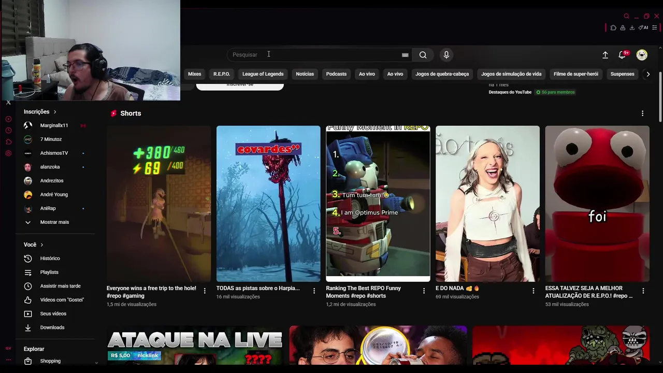This screenshot has width=663, height=373.
Task: Open the AI assistant toolbar button
Action: 643,27
